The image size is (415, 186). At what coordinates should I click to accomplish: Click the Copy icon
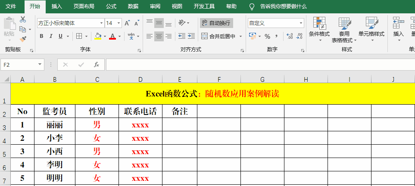click(x=23, y=29)
